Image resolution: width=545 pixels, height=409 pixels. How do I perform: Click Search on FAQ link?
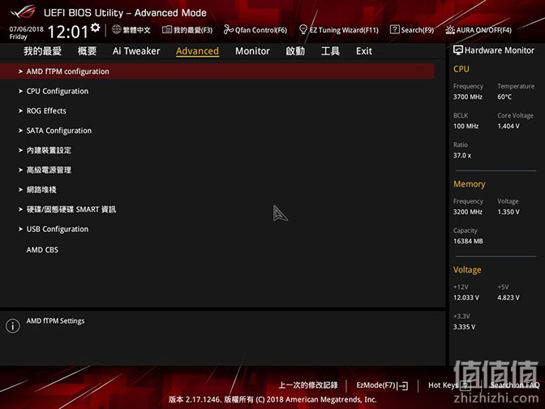[x=515, y=385]
